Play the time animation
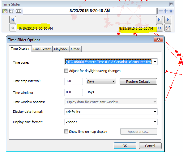Screen dimensions: 183x156 (x=168, y=20)
